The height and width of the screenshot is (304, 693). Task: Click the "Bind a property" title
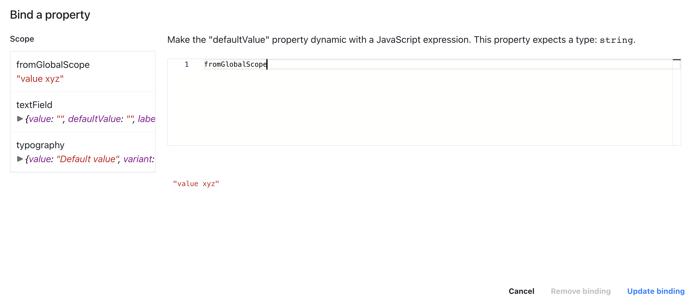pyautogui.click(x=50, y=15)
